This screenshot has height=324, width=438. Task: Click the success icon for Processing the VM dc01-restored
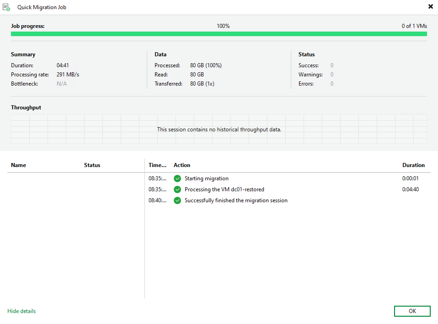(x=177, y=189)
